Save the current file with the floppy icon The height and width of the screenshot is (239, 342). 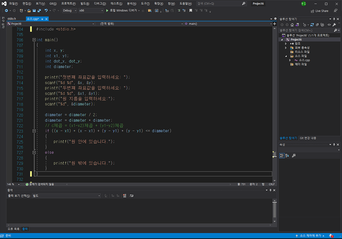point(34,11)
